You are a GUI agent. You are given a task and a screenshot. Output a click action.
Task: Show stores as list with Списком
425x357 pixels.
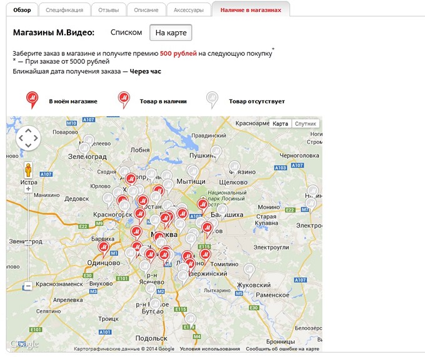126,33
